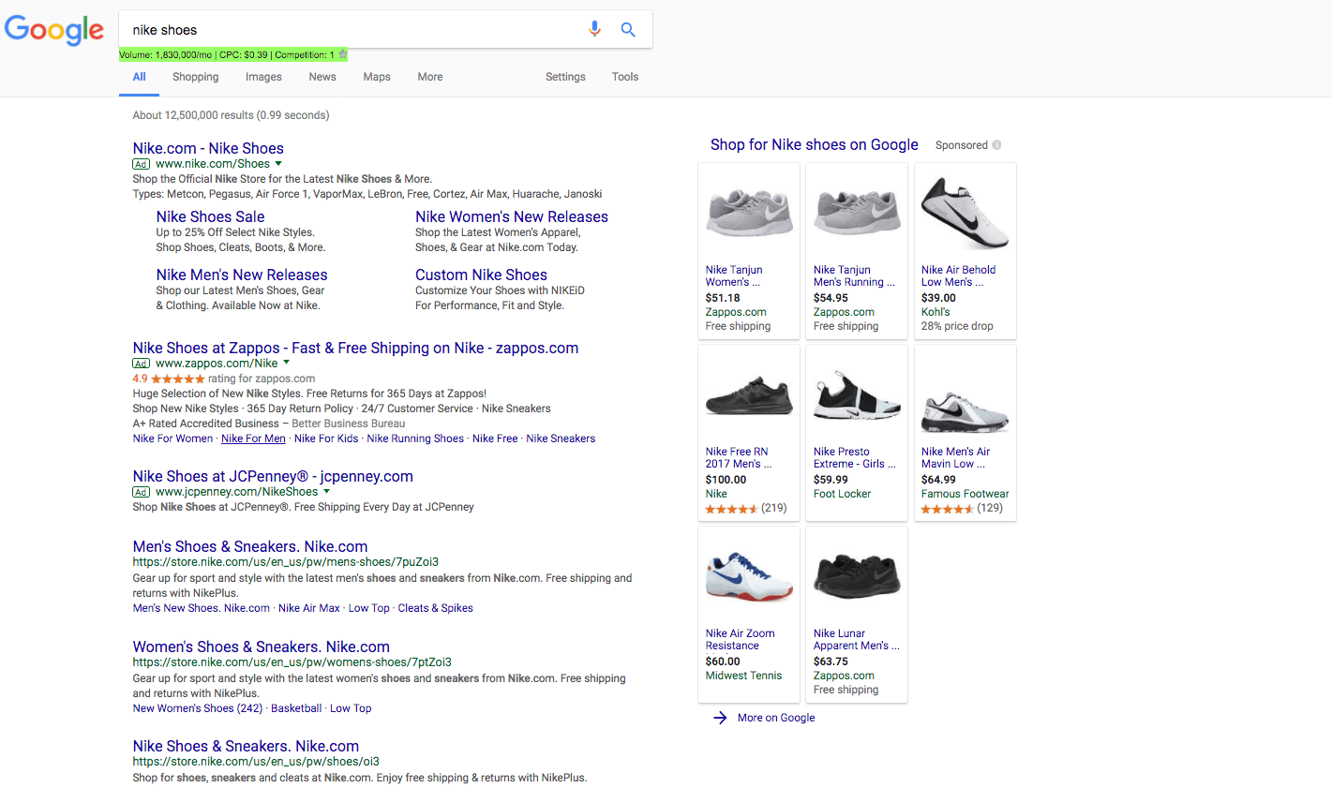This screenshot has width=1332, height=788.
Task: Switch to the Shopping tab
Action: [x=195, y=77]
